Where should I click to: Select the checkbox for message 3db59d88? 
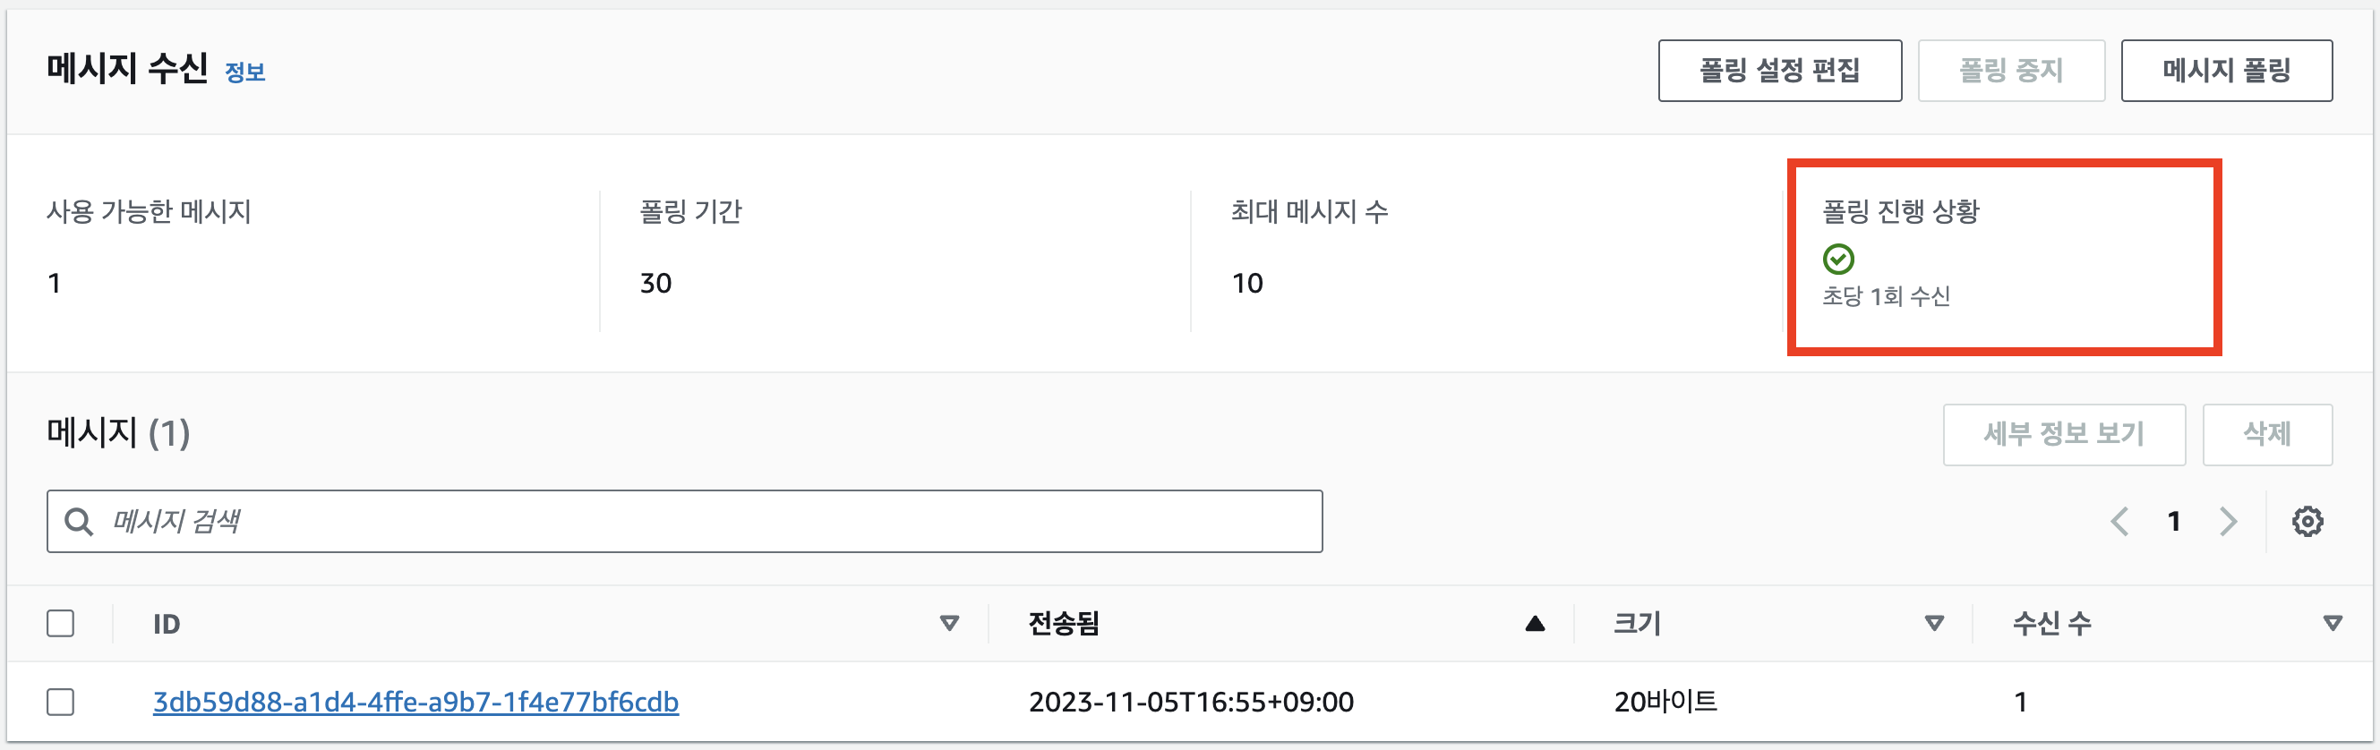(x=61, y=702)
